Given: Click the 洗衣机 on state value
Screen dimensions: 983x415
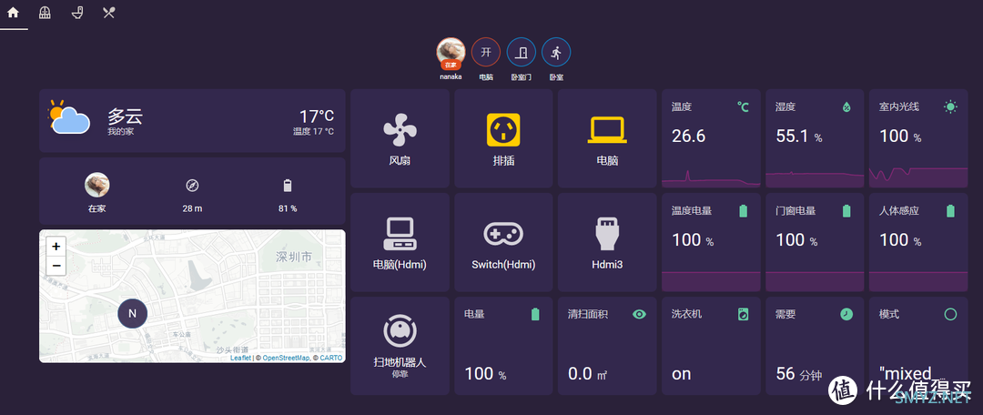Looking at the screenshot, I should 682,374.
